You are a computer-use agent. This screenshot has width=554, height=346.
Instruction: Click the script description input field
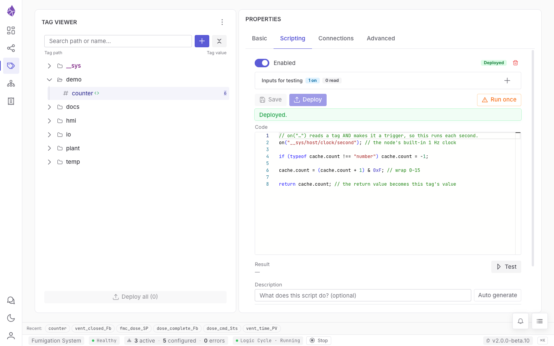pos(363,295)
